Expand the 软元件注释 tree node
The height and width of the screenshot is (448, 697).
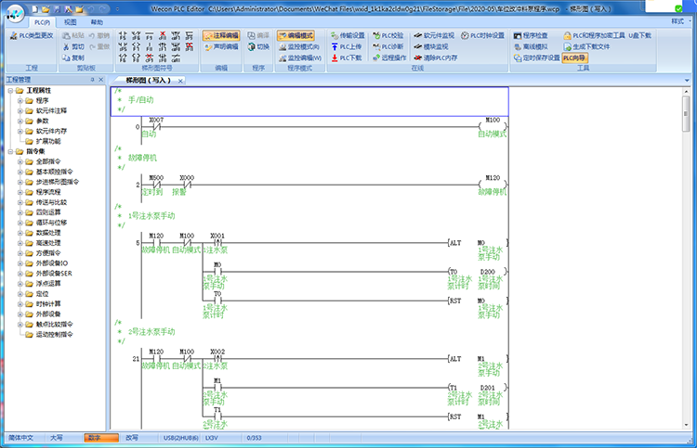[x=20, y=111]
